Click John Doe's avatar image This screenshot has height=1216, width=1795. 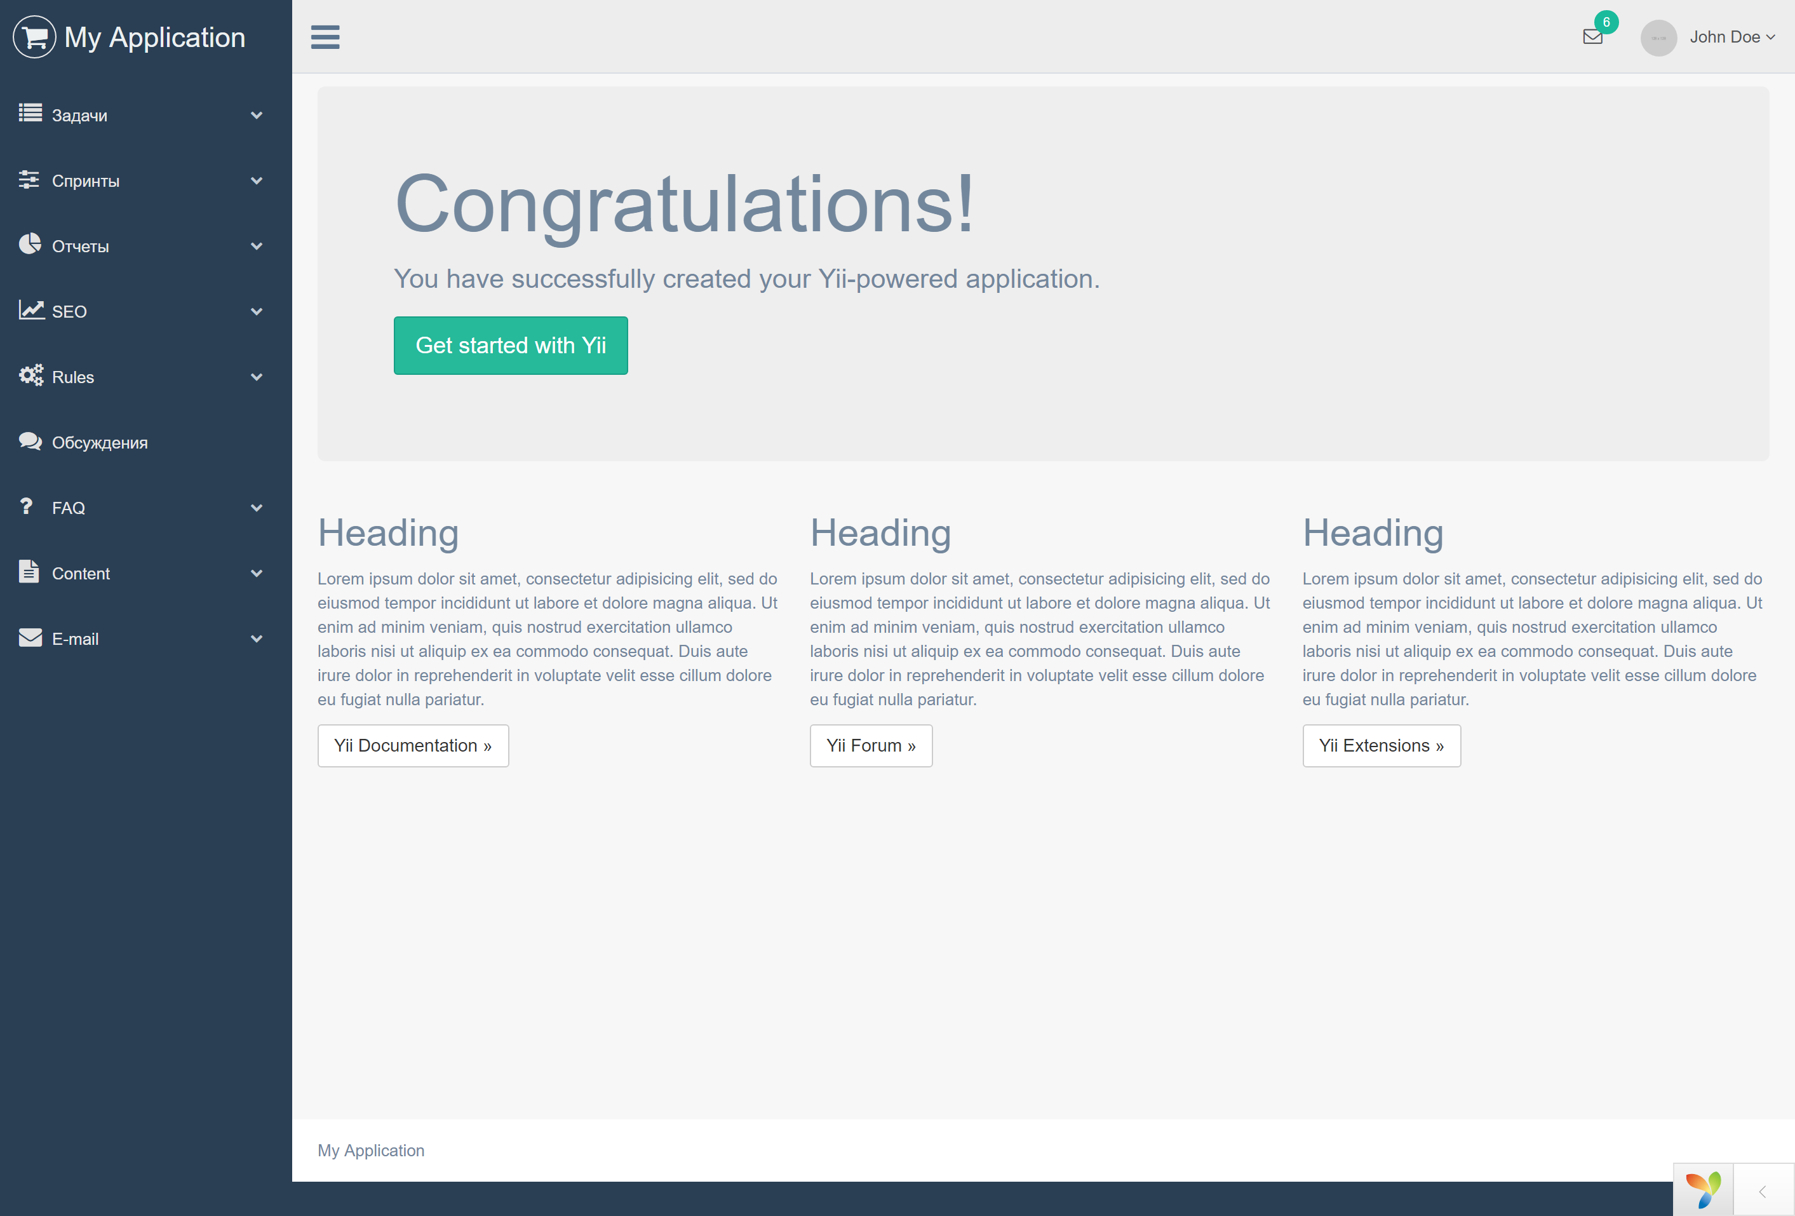pos(1658,38)
